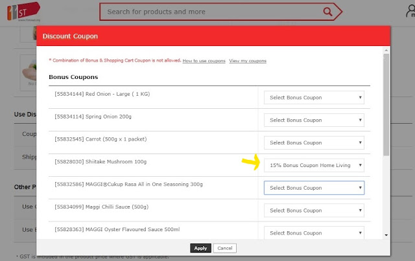Viewport: 415px width, 261px height.
Task: Click the search magnifier icon
Action: (327, 12)
